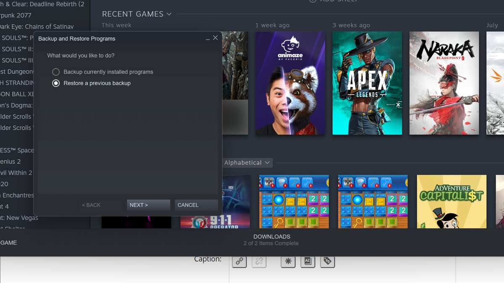
Task: Open the Animaze by FaceRig cover
Action: (290, 83)
